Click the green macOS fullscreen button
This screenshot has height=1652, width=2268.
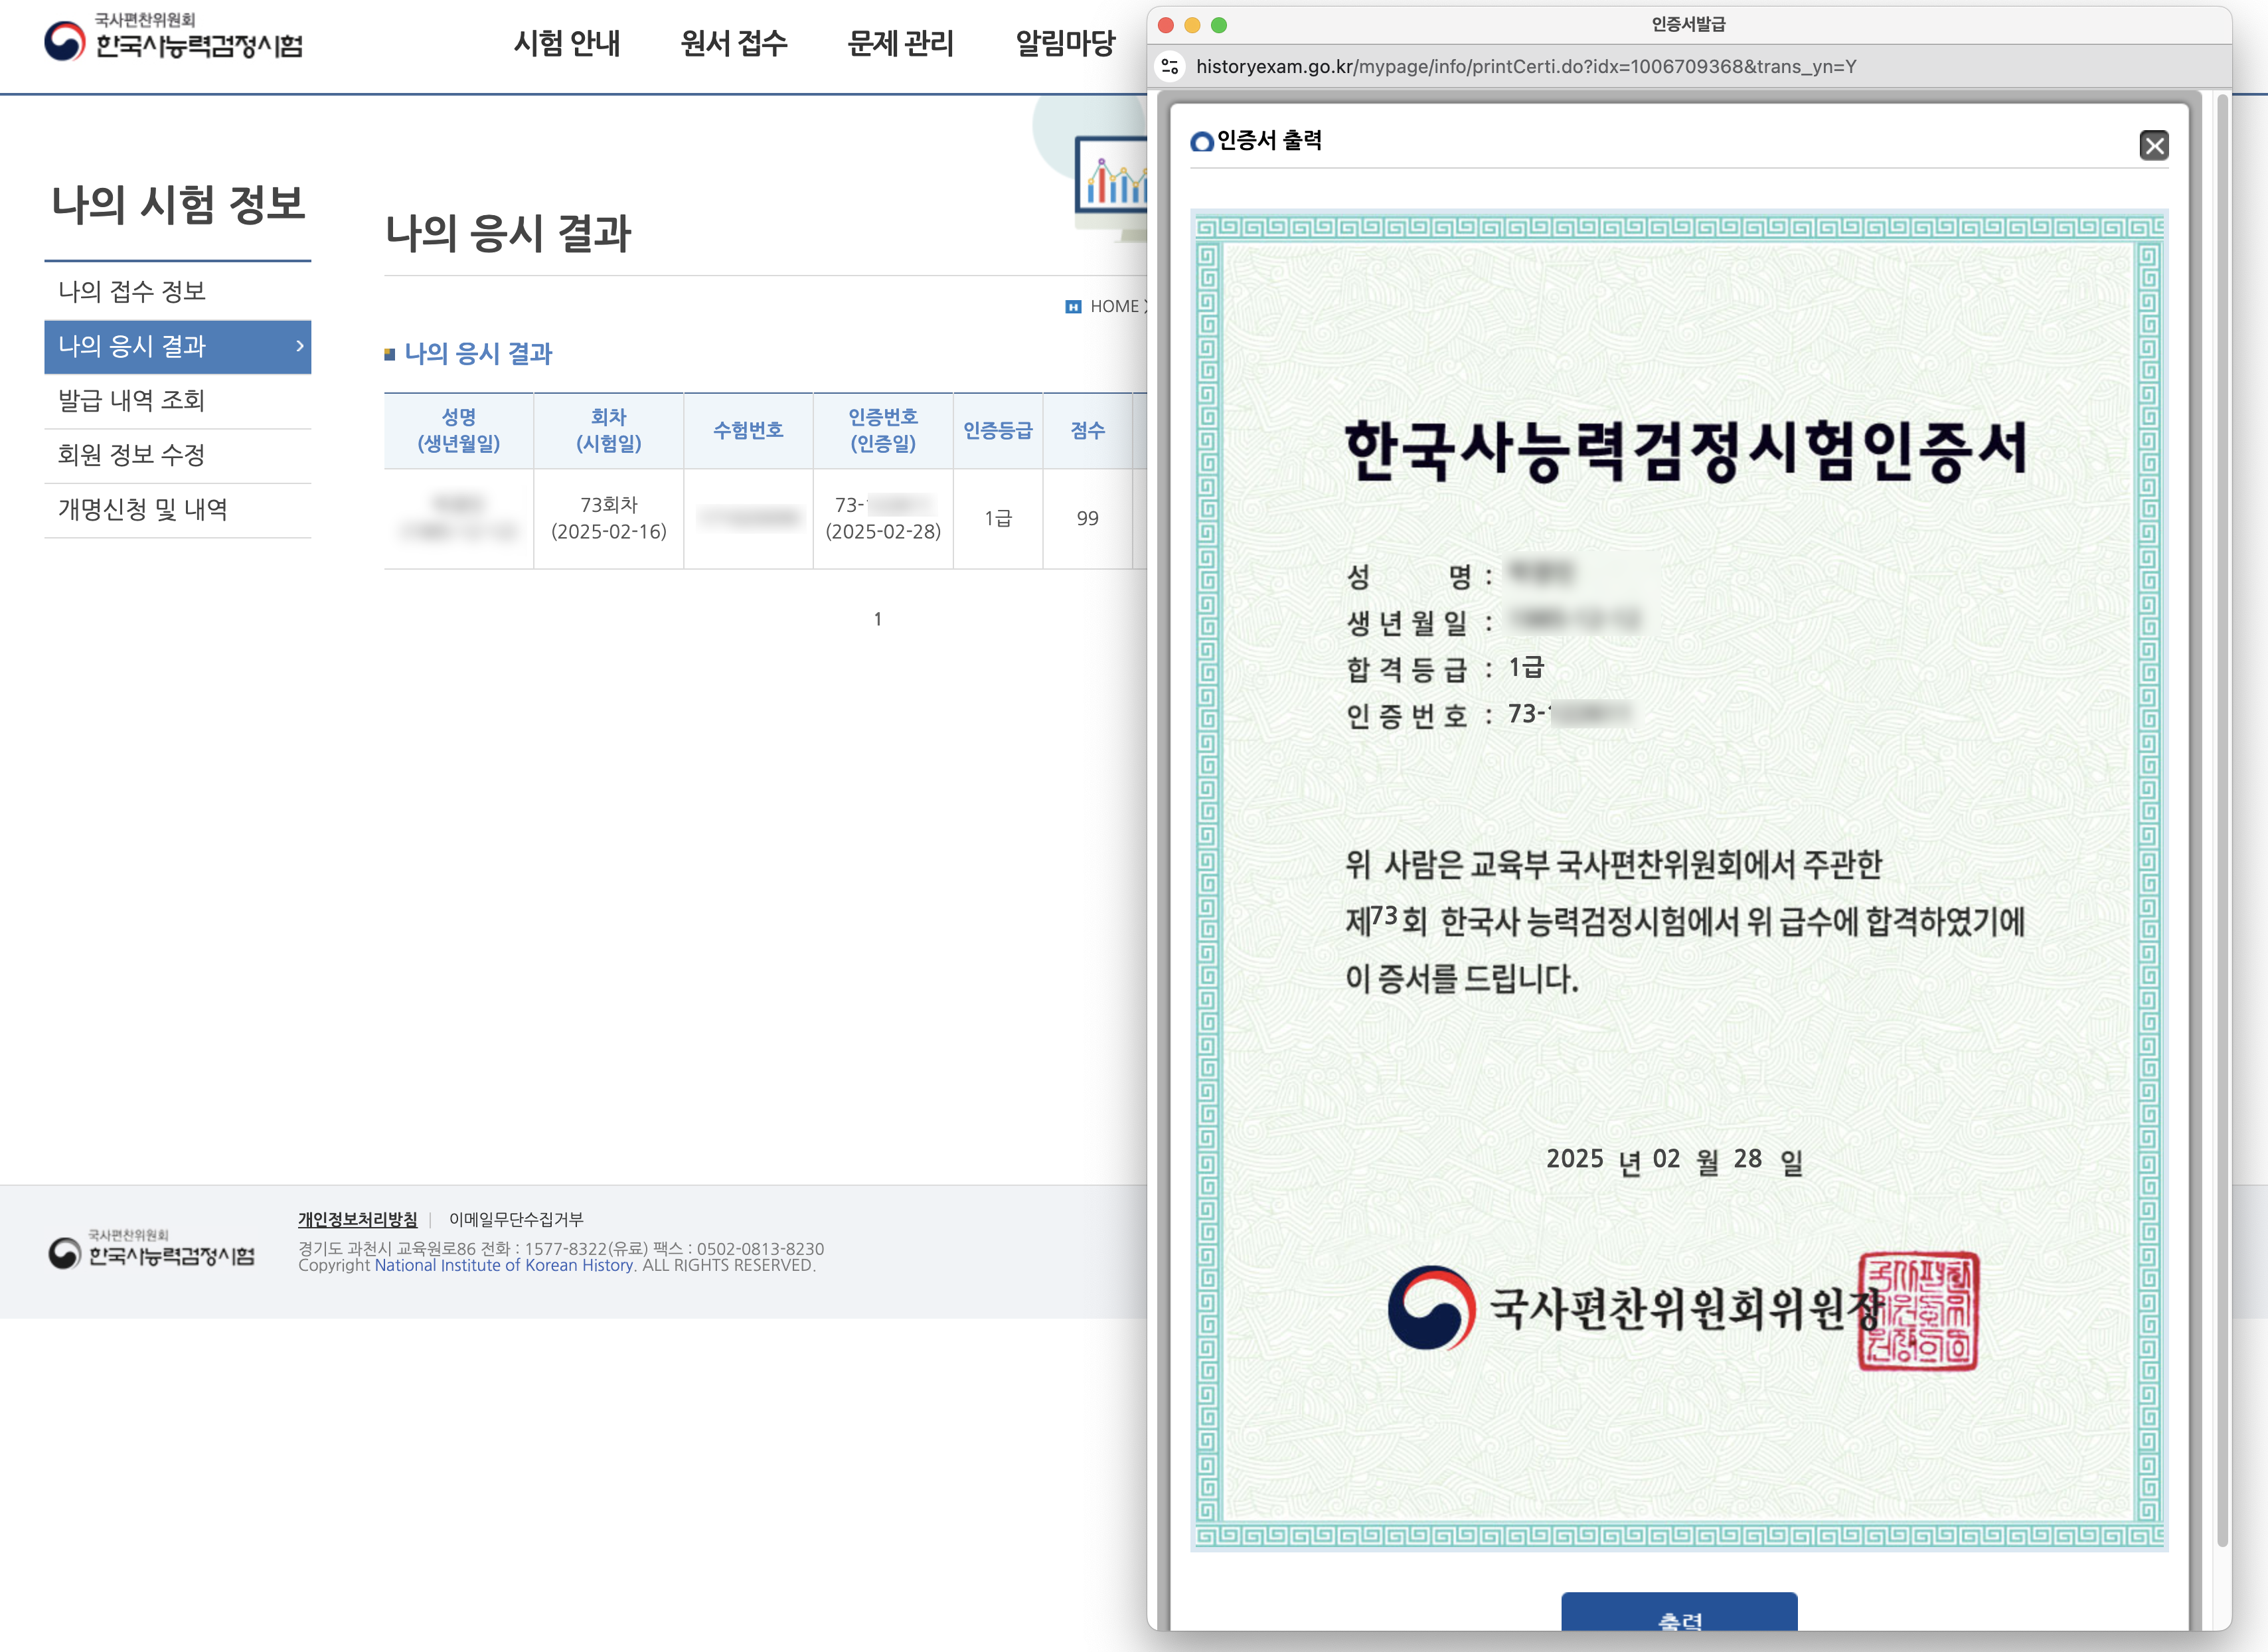(1218, 25)
